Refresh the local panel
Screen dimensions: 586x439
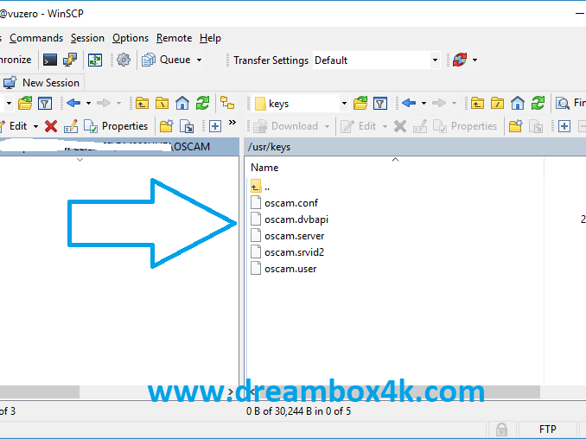click(x=202, y=103)
